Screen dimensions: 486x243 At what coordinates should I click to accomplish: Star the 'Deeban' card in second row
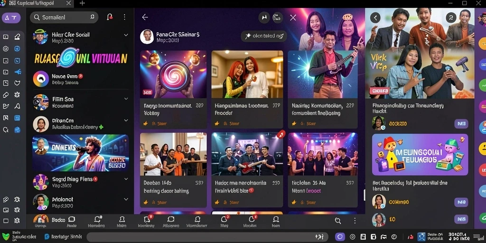[x=145, y=202]
